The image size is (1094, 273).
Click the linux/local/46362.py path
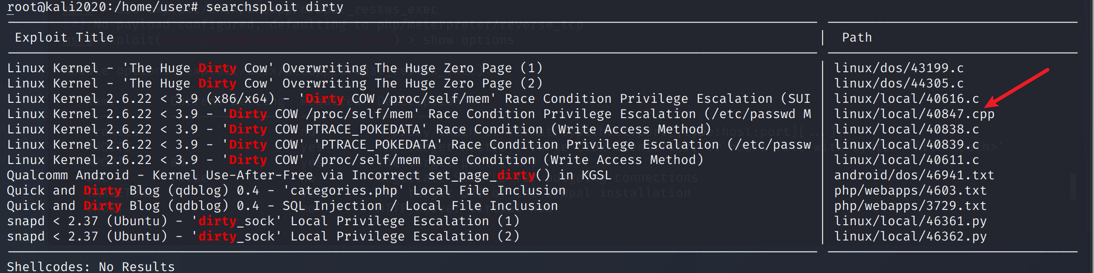tap(910, 237)
